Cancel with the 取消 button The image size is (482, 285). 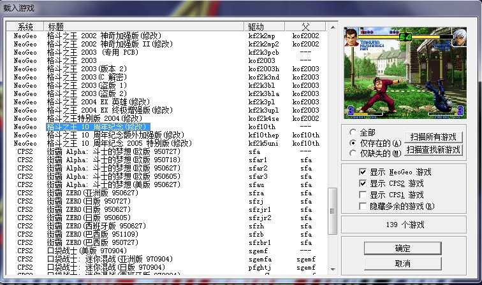[x=403, y=263]
